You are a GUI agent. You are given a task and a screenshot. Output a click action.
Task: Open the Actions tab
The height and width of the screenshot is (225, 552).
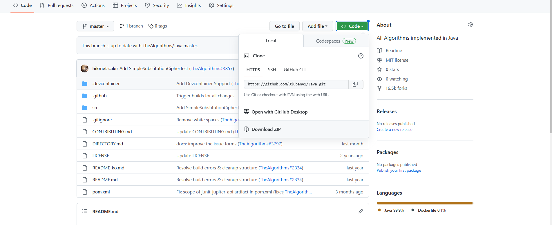tap(93, 6)
